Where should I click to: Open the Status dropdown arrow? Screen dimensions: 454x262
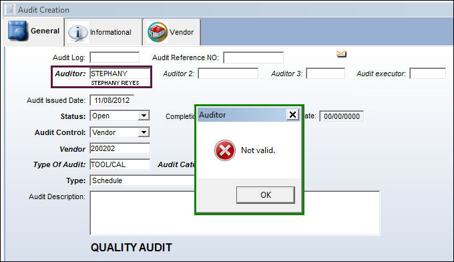(144, 116)
